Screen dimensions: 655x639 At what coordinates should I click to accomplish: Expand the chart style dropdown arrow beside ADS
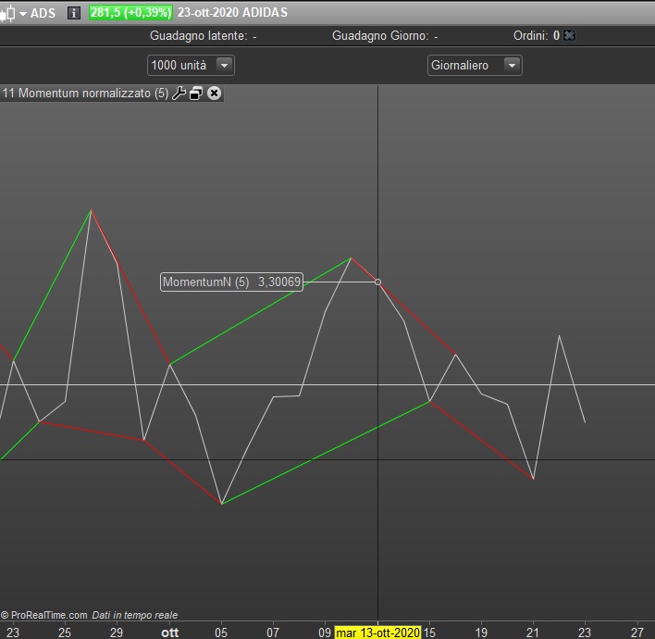pos(23,14)
